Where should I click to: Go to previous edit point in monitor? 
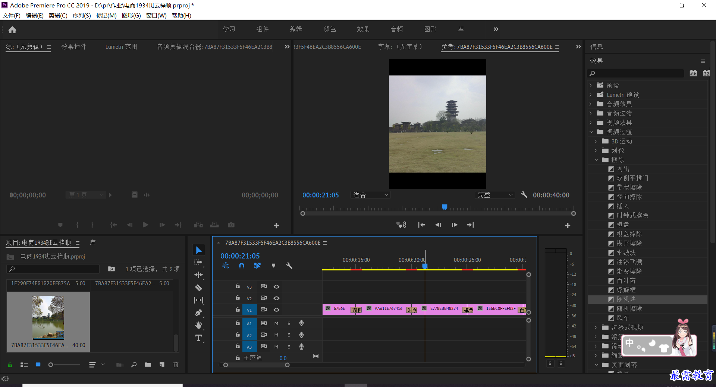pos(421,225)
